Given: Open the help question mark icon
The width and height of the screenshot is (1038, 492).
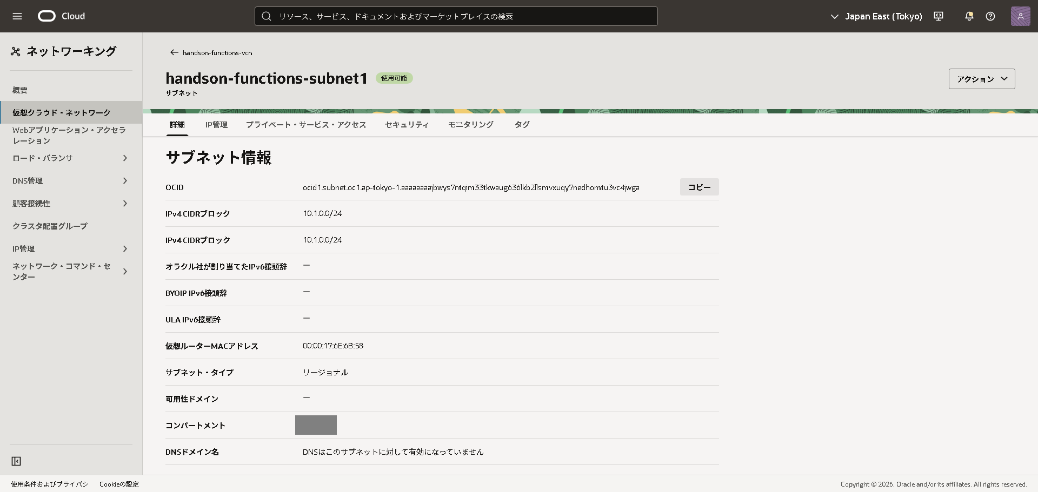Looking at the screenshot, I should [x=990, y=16].
